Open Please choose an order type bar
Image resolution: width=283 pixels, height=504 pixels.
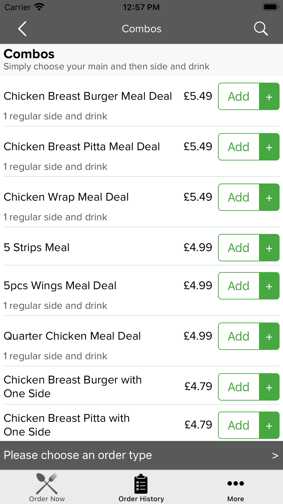click(141, 455)
